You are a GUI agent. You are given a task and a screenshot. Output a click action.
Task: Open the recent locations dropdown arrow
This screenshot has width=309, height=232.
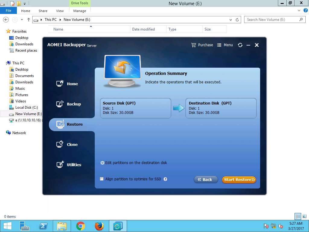click(x=22, y=20)
